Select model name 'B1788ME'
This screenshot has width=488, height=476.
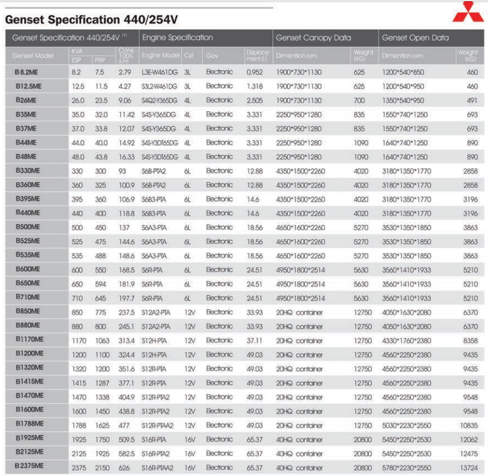point(29,424)
